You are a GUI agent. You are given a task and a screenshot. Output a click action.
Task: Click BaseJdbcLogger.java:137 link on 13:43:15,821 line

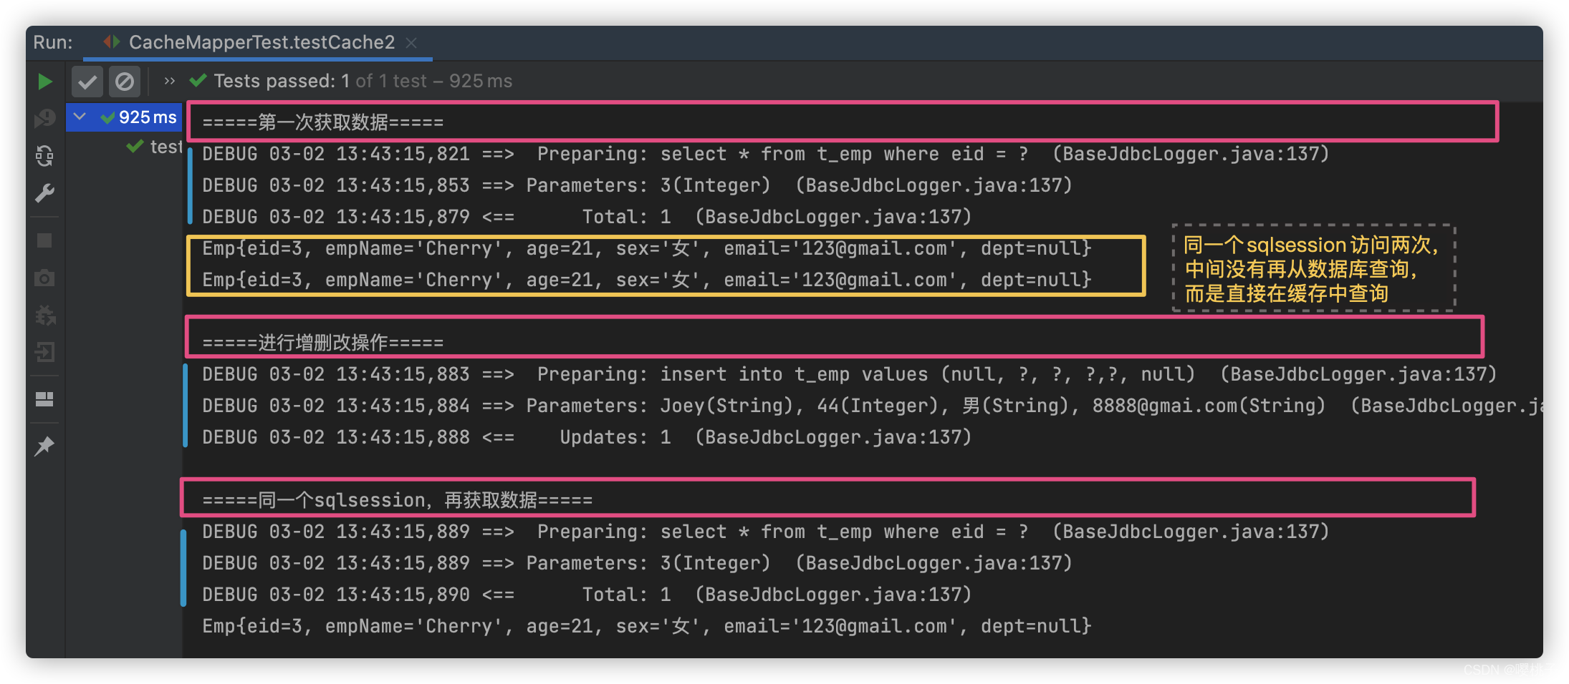1191,154
